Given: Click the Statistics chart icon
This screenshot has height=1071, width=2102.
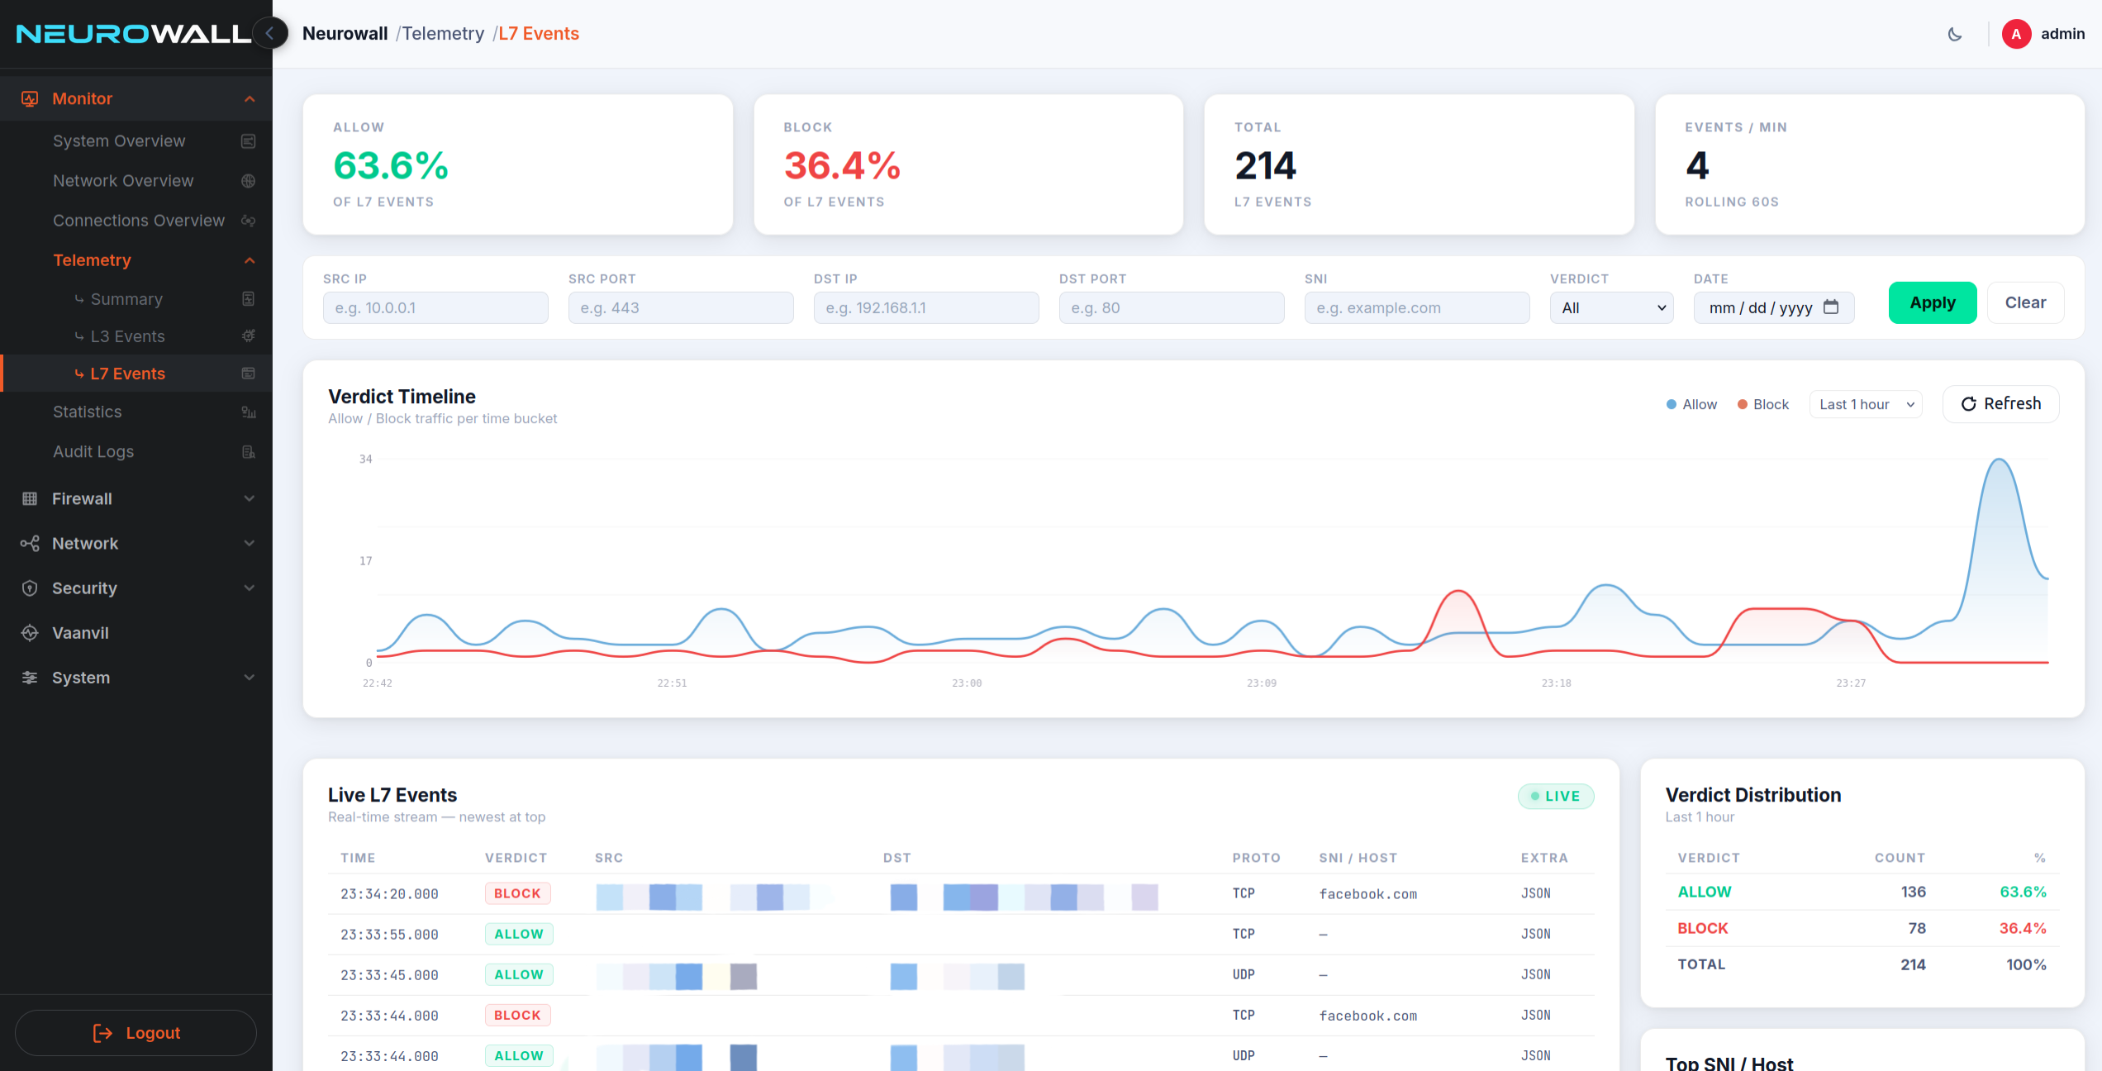Looking at the screenshot, I should (248, 412).
